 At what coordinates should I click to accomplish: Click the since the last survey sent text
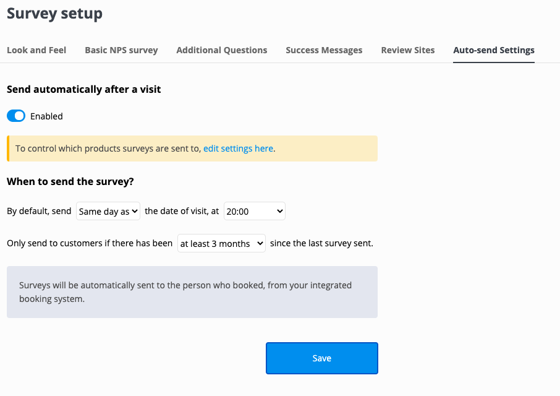(321, 243)
